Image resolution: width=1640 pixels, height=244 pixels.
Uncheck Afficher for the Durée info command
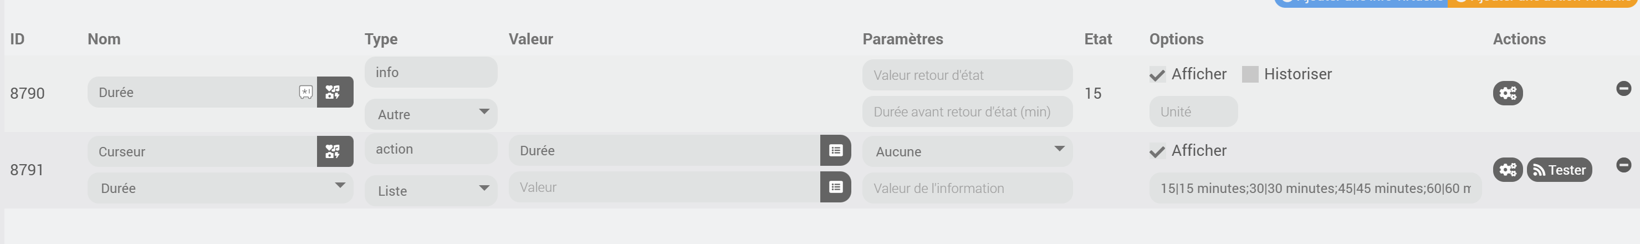tap(1157, 74)
